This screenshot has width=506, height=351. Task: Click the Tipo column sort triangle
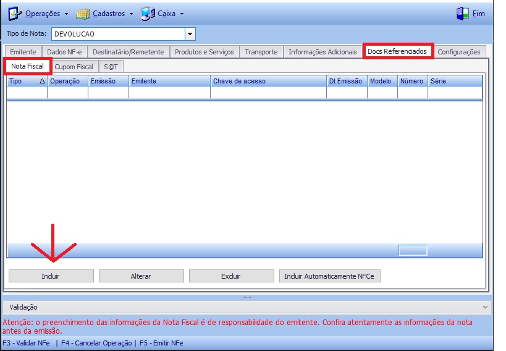(x=42, y=81)
